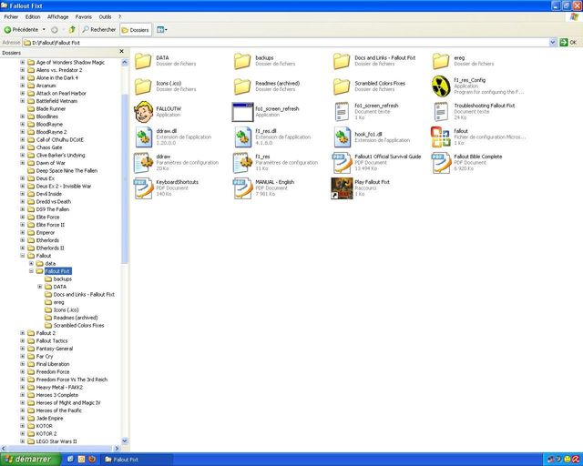This screenshot has width=583, height=466.
Task: Select the fo1_screen_refresh text document icon
Action: point(342,111)
